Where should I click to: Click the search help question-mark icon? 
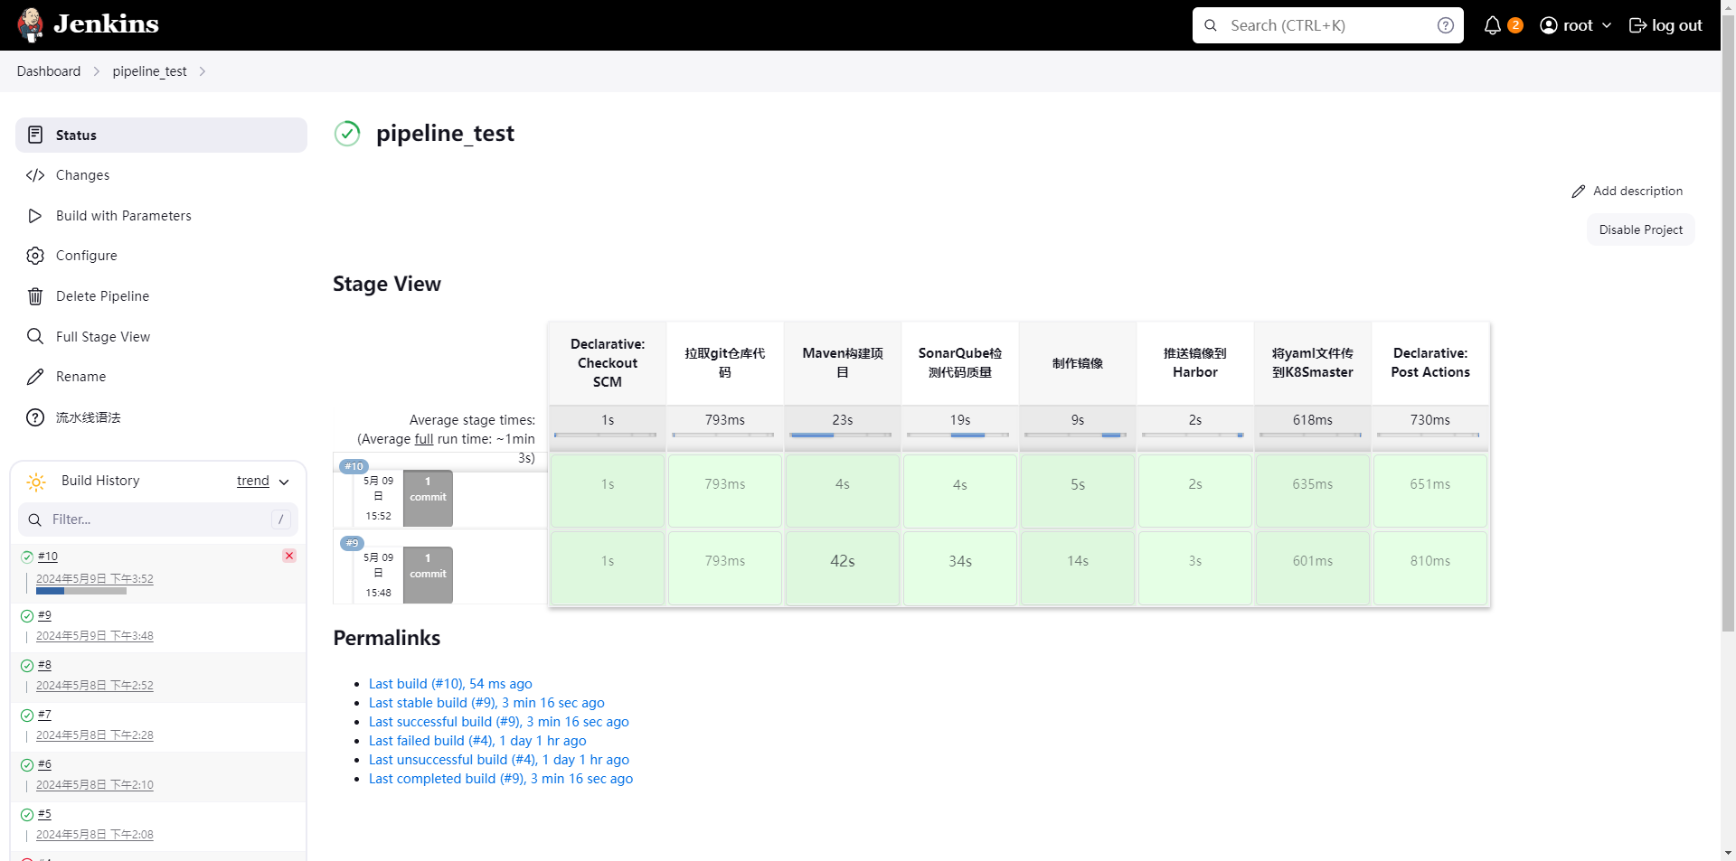1445,25
